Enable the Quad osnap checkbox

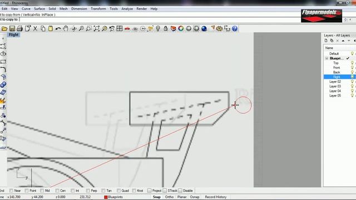[x=118, y=191]
